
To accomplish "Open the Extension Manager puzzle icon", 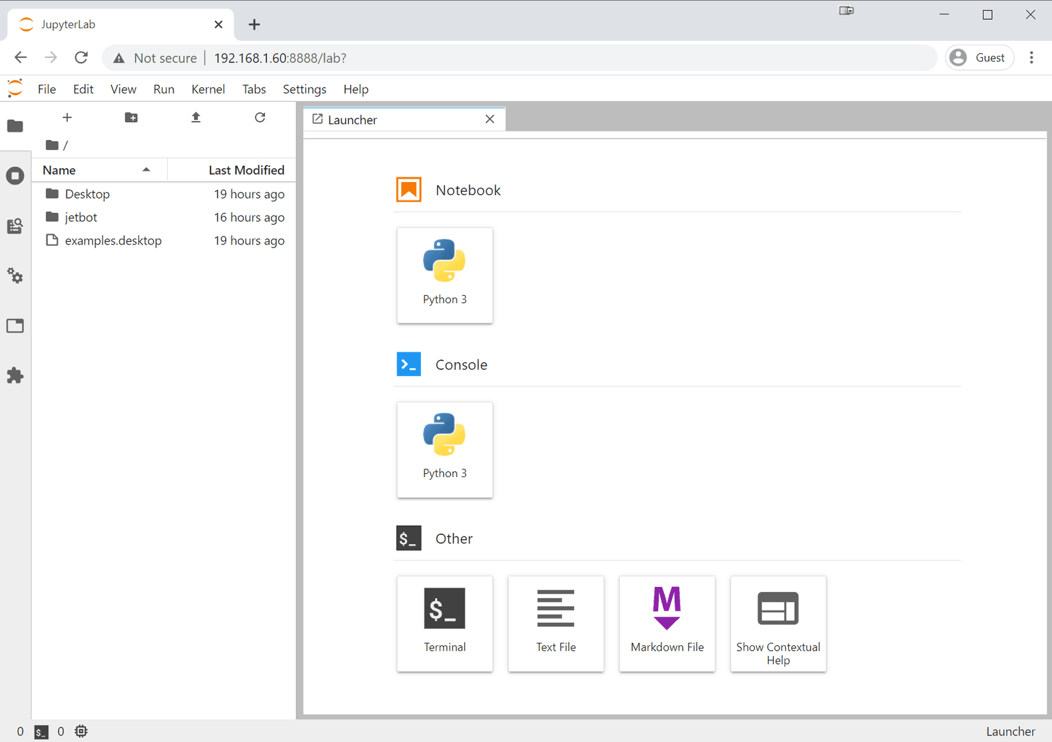I will tap(15, 375).
